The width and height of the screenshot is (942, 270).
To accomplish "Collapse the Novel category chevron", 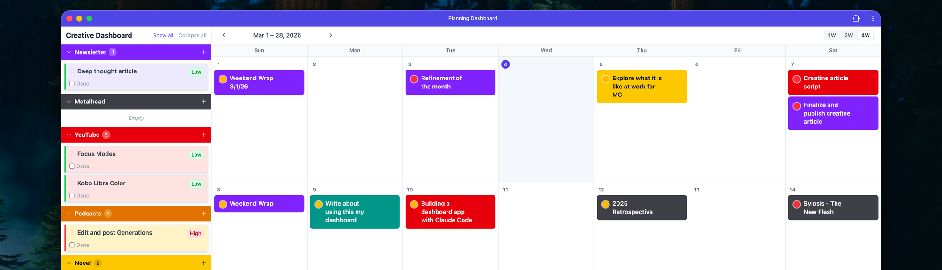I will [x=69, y=263].
